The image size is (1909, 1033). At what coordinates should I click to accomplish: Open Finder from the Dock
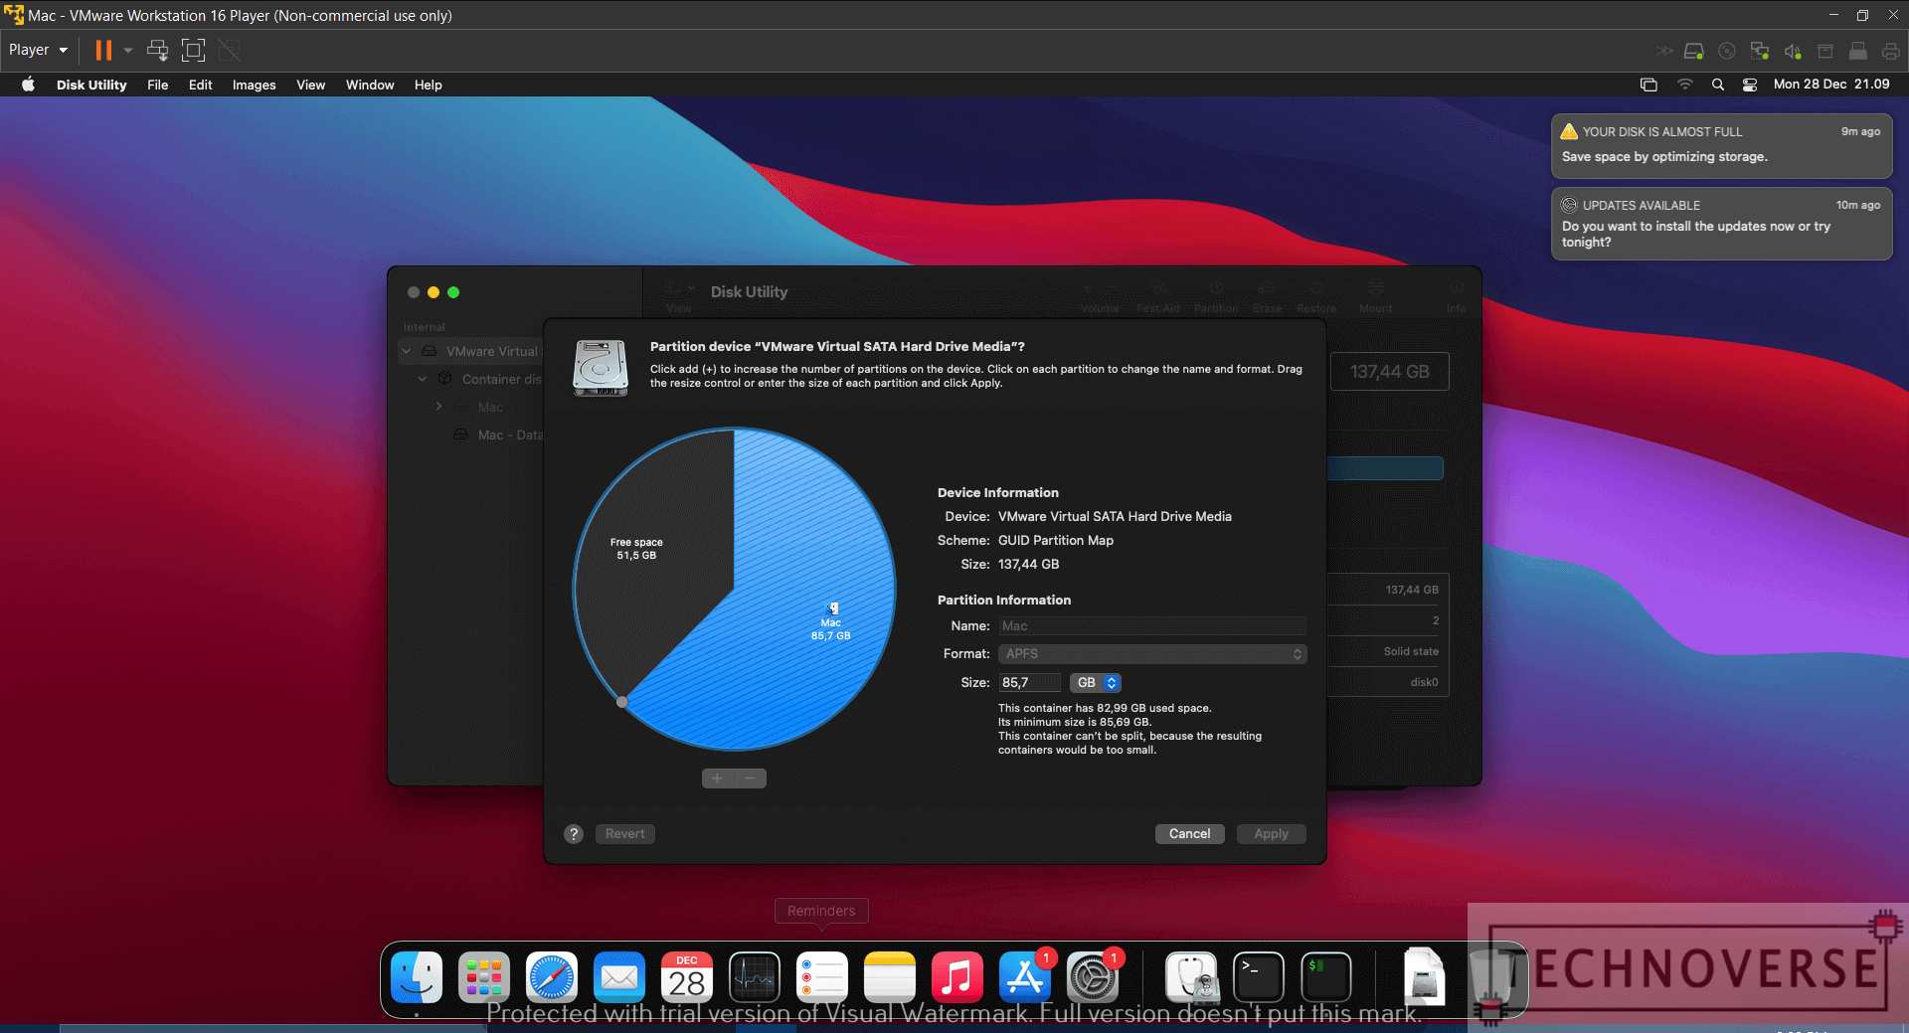pyautogui.click(x=417, y=977)
